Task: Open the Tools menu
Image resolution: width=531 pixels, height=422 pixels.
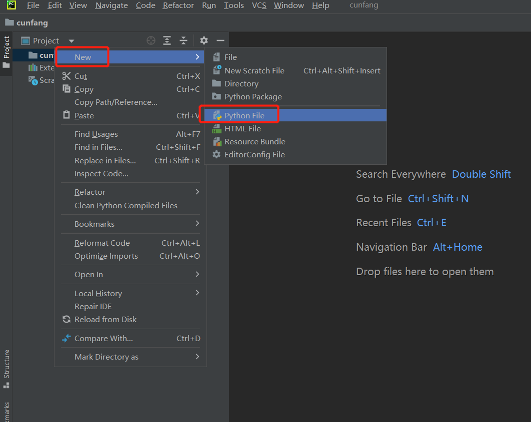Action: click(x=233, y=5)
